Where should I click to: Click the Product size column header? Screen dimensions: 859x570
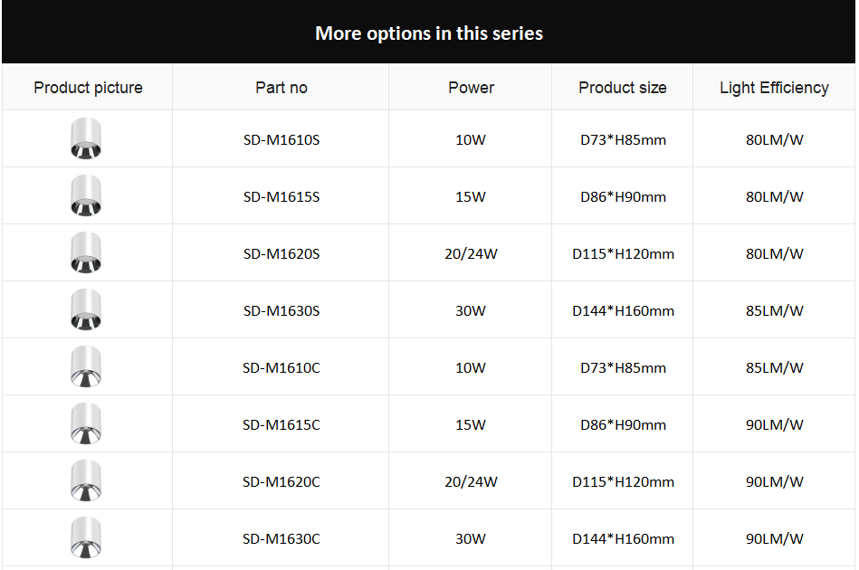(x=623, y=88)
